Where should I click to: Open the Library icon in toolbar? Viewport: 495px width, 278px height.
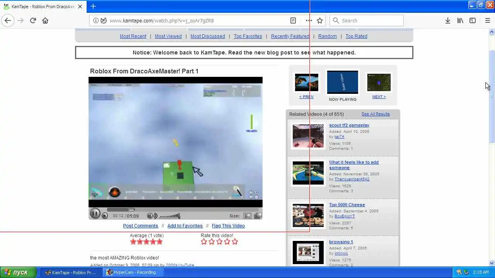click(x=460, y=20)
